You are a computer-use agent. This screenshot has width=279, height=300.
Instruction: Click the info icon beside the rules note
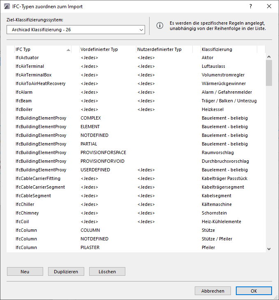coord(160,25)
